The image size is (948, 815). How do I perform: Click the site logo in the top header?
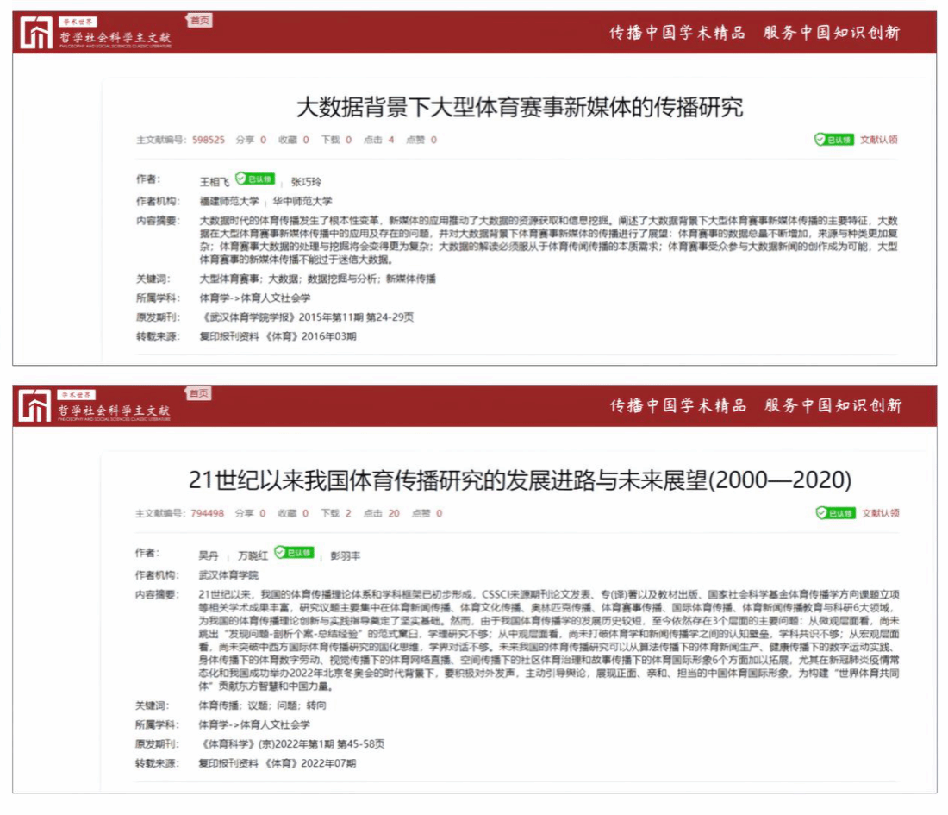(96, 34)
